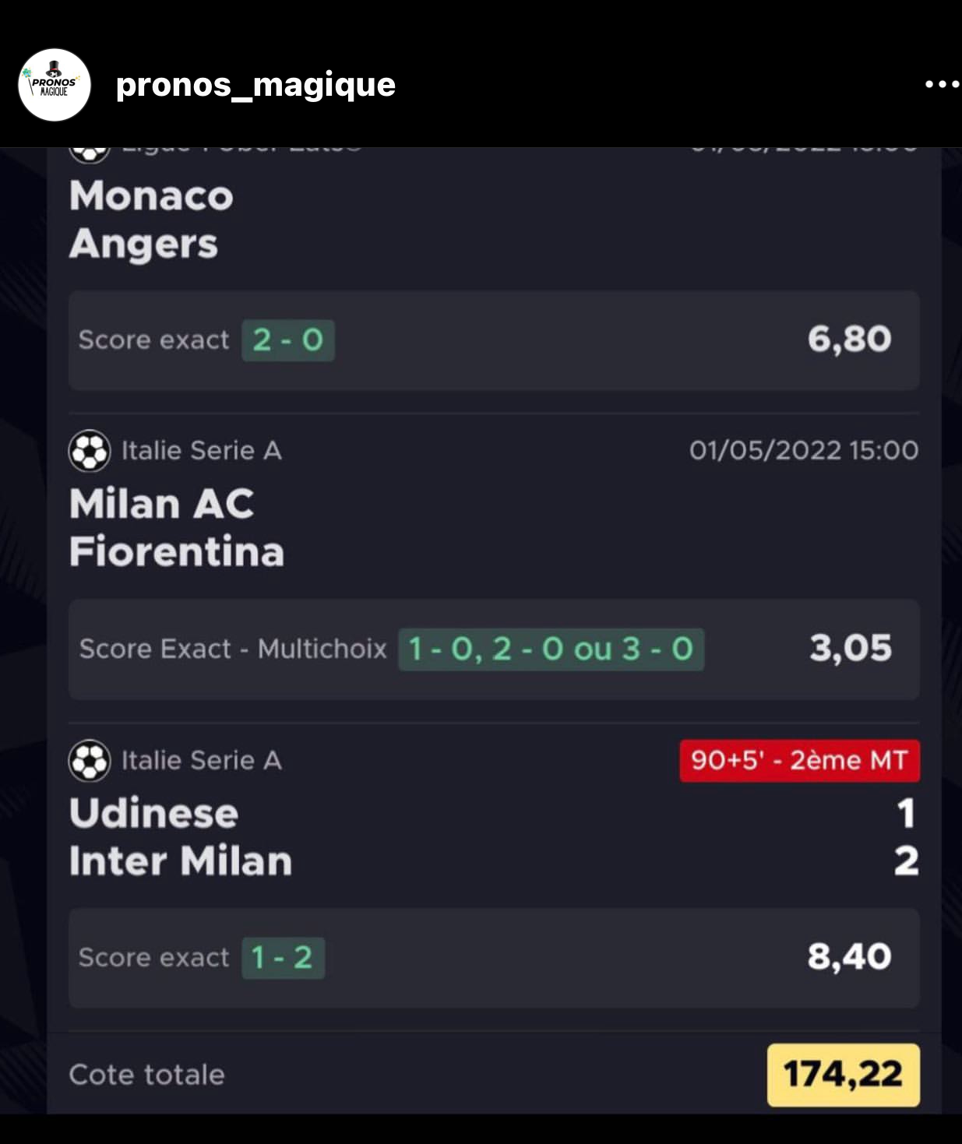Open the pronos_magique username link
The image size is (962, 1144).
click(255, 84)
